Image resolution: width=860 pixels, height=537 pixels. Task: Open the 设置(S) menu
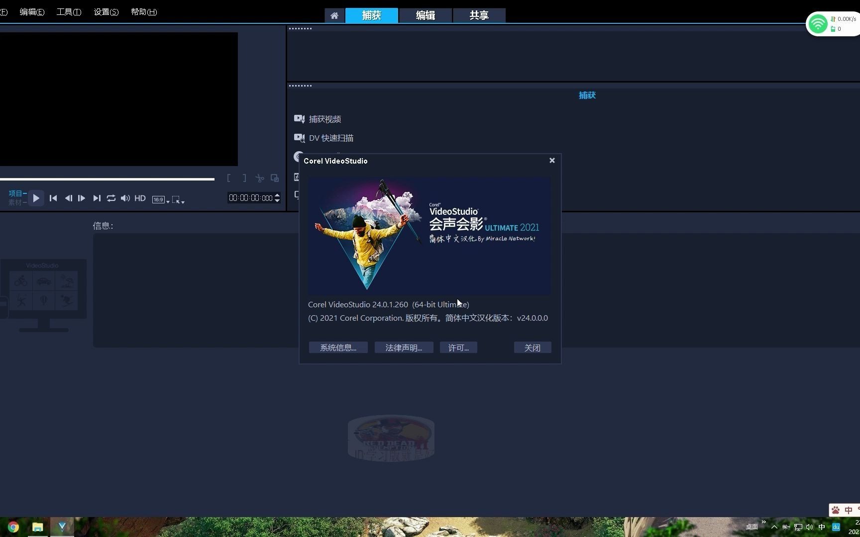point(106,12)
